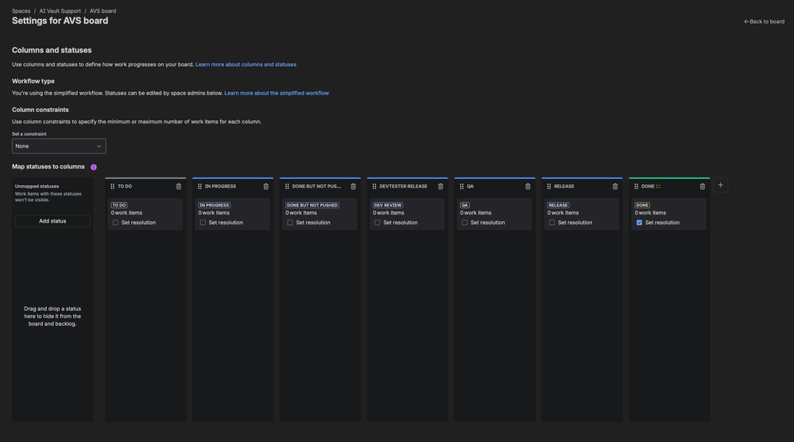Click the TO DO column title
This screenshot has width=794, height=442.
pos(125,186)
